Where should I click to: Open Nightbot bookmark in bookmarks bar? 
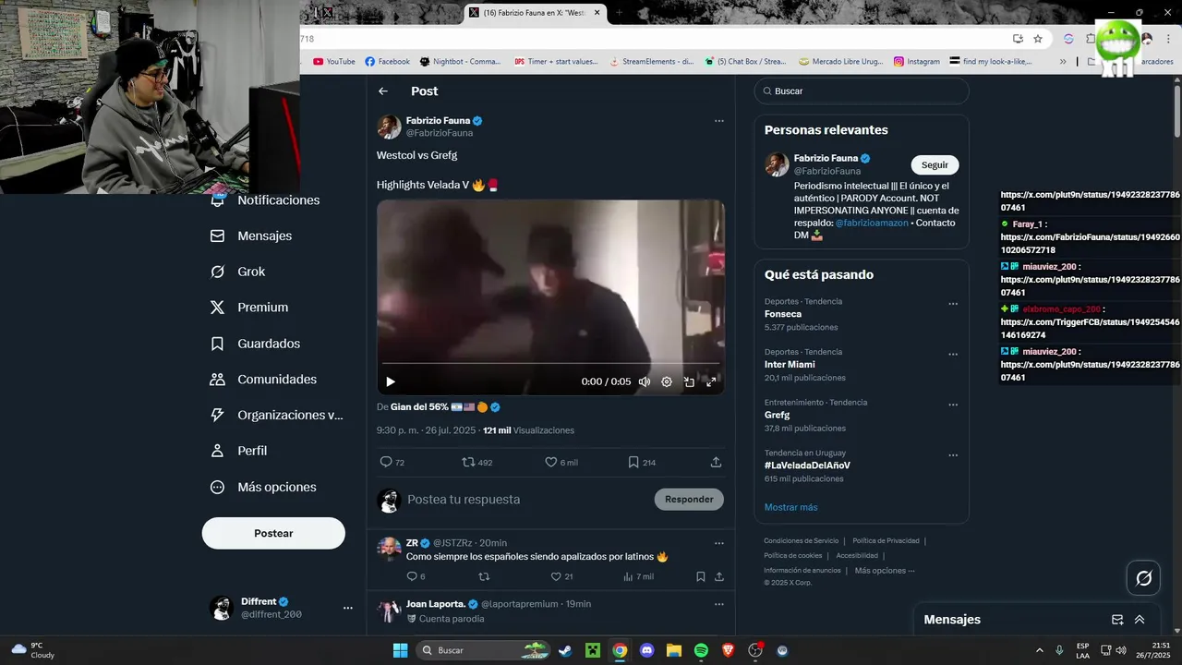pos(460,62)
